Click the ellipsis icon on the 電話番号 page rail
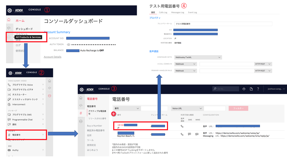 pyautogui.click(x=81, y=121)
